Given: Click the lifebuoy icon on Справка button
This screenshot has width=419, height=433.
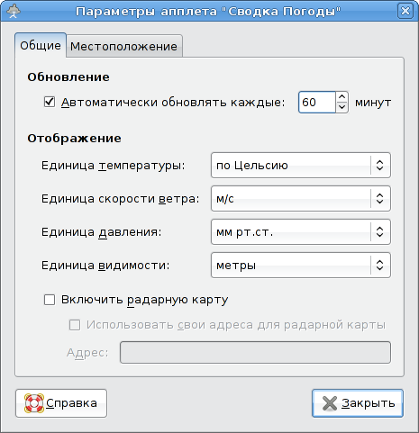Looking at the screenshot, I should click(34, 403).
